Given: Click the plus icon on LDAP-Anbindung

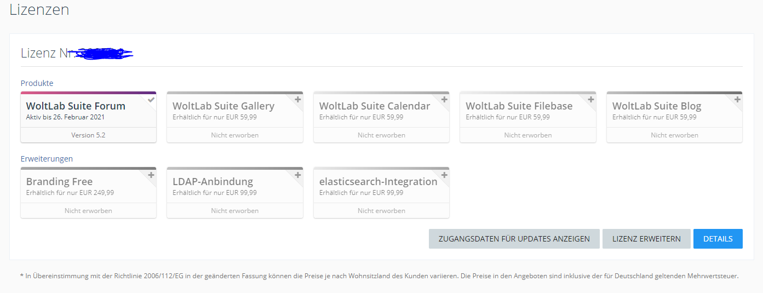Looking at the screenshot, I should 297,175.
